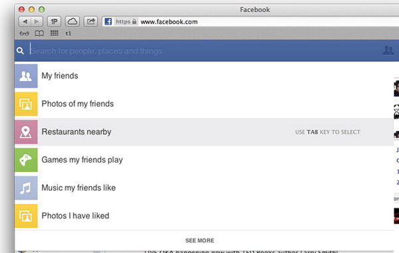The width and height of the screenshot is (399, 253).
Task: Click the Share toolbar button
Action: coord(91,22)
